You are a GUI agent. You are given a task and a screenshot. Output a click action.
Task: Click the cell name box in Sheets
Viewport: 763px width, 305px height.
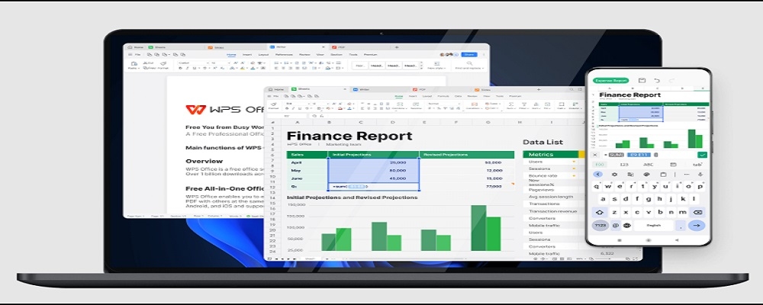tap(288, 116)
